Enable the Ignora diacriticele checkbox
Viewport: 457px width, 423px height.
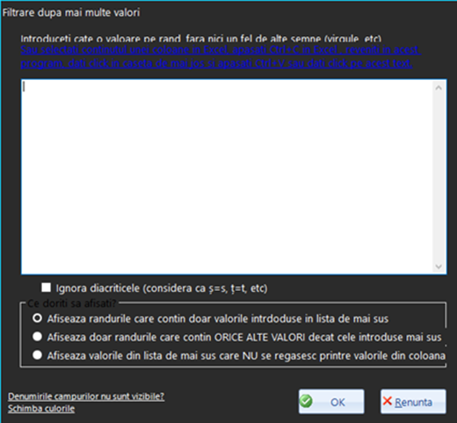(46, 288)
